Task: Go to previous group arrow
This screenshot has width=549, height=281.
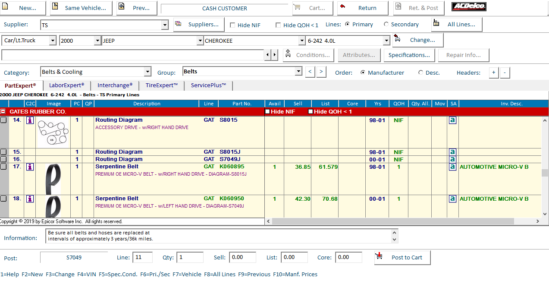Action: 310,72
